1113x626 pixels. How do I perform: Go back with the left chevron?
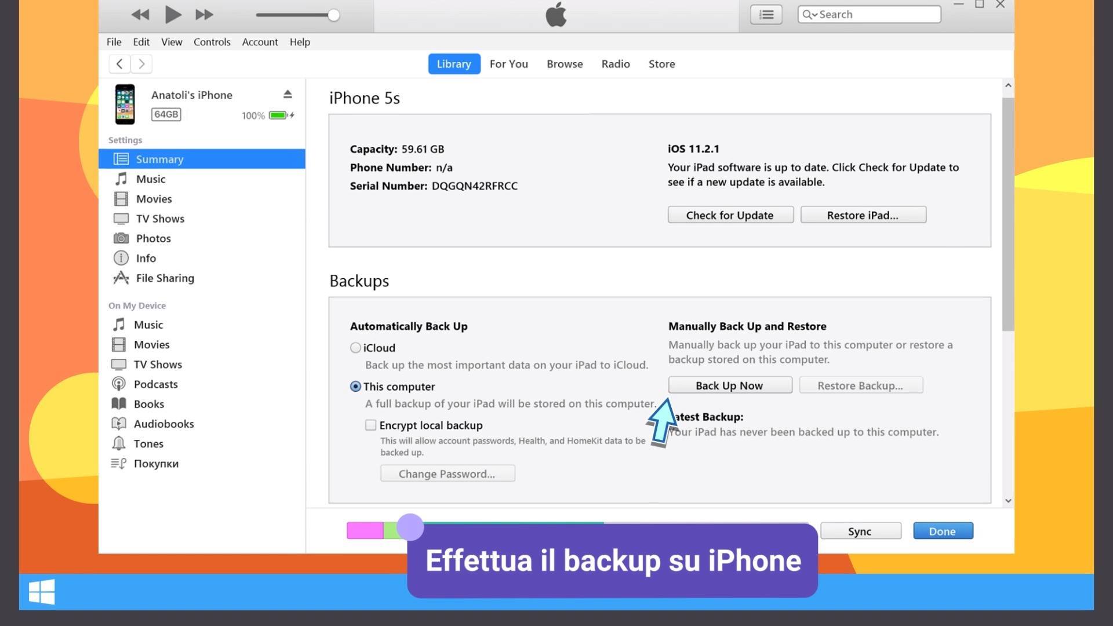click(x=119, y=64)
